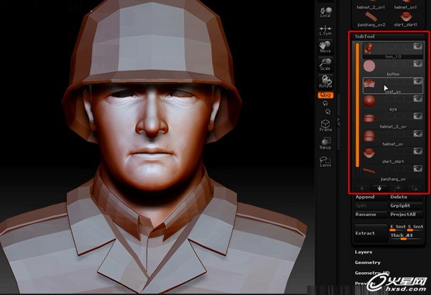Toggle eye icon on coat_uv subtool
The image size is (431, 295).
(418, 81)
